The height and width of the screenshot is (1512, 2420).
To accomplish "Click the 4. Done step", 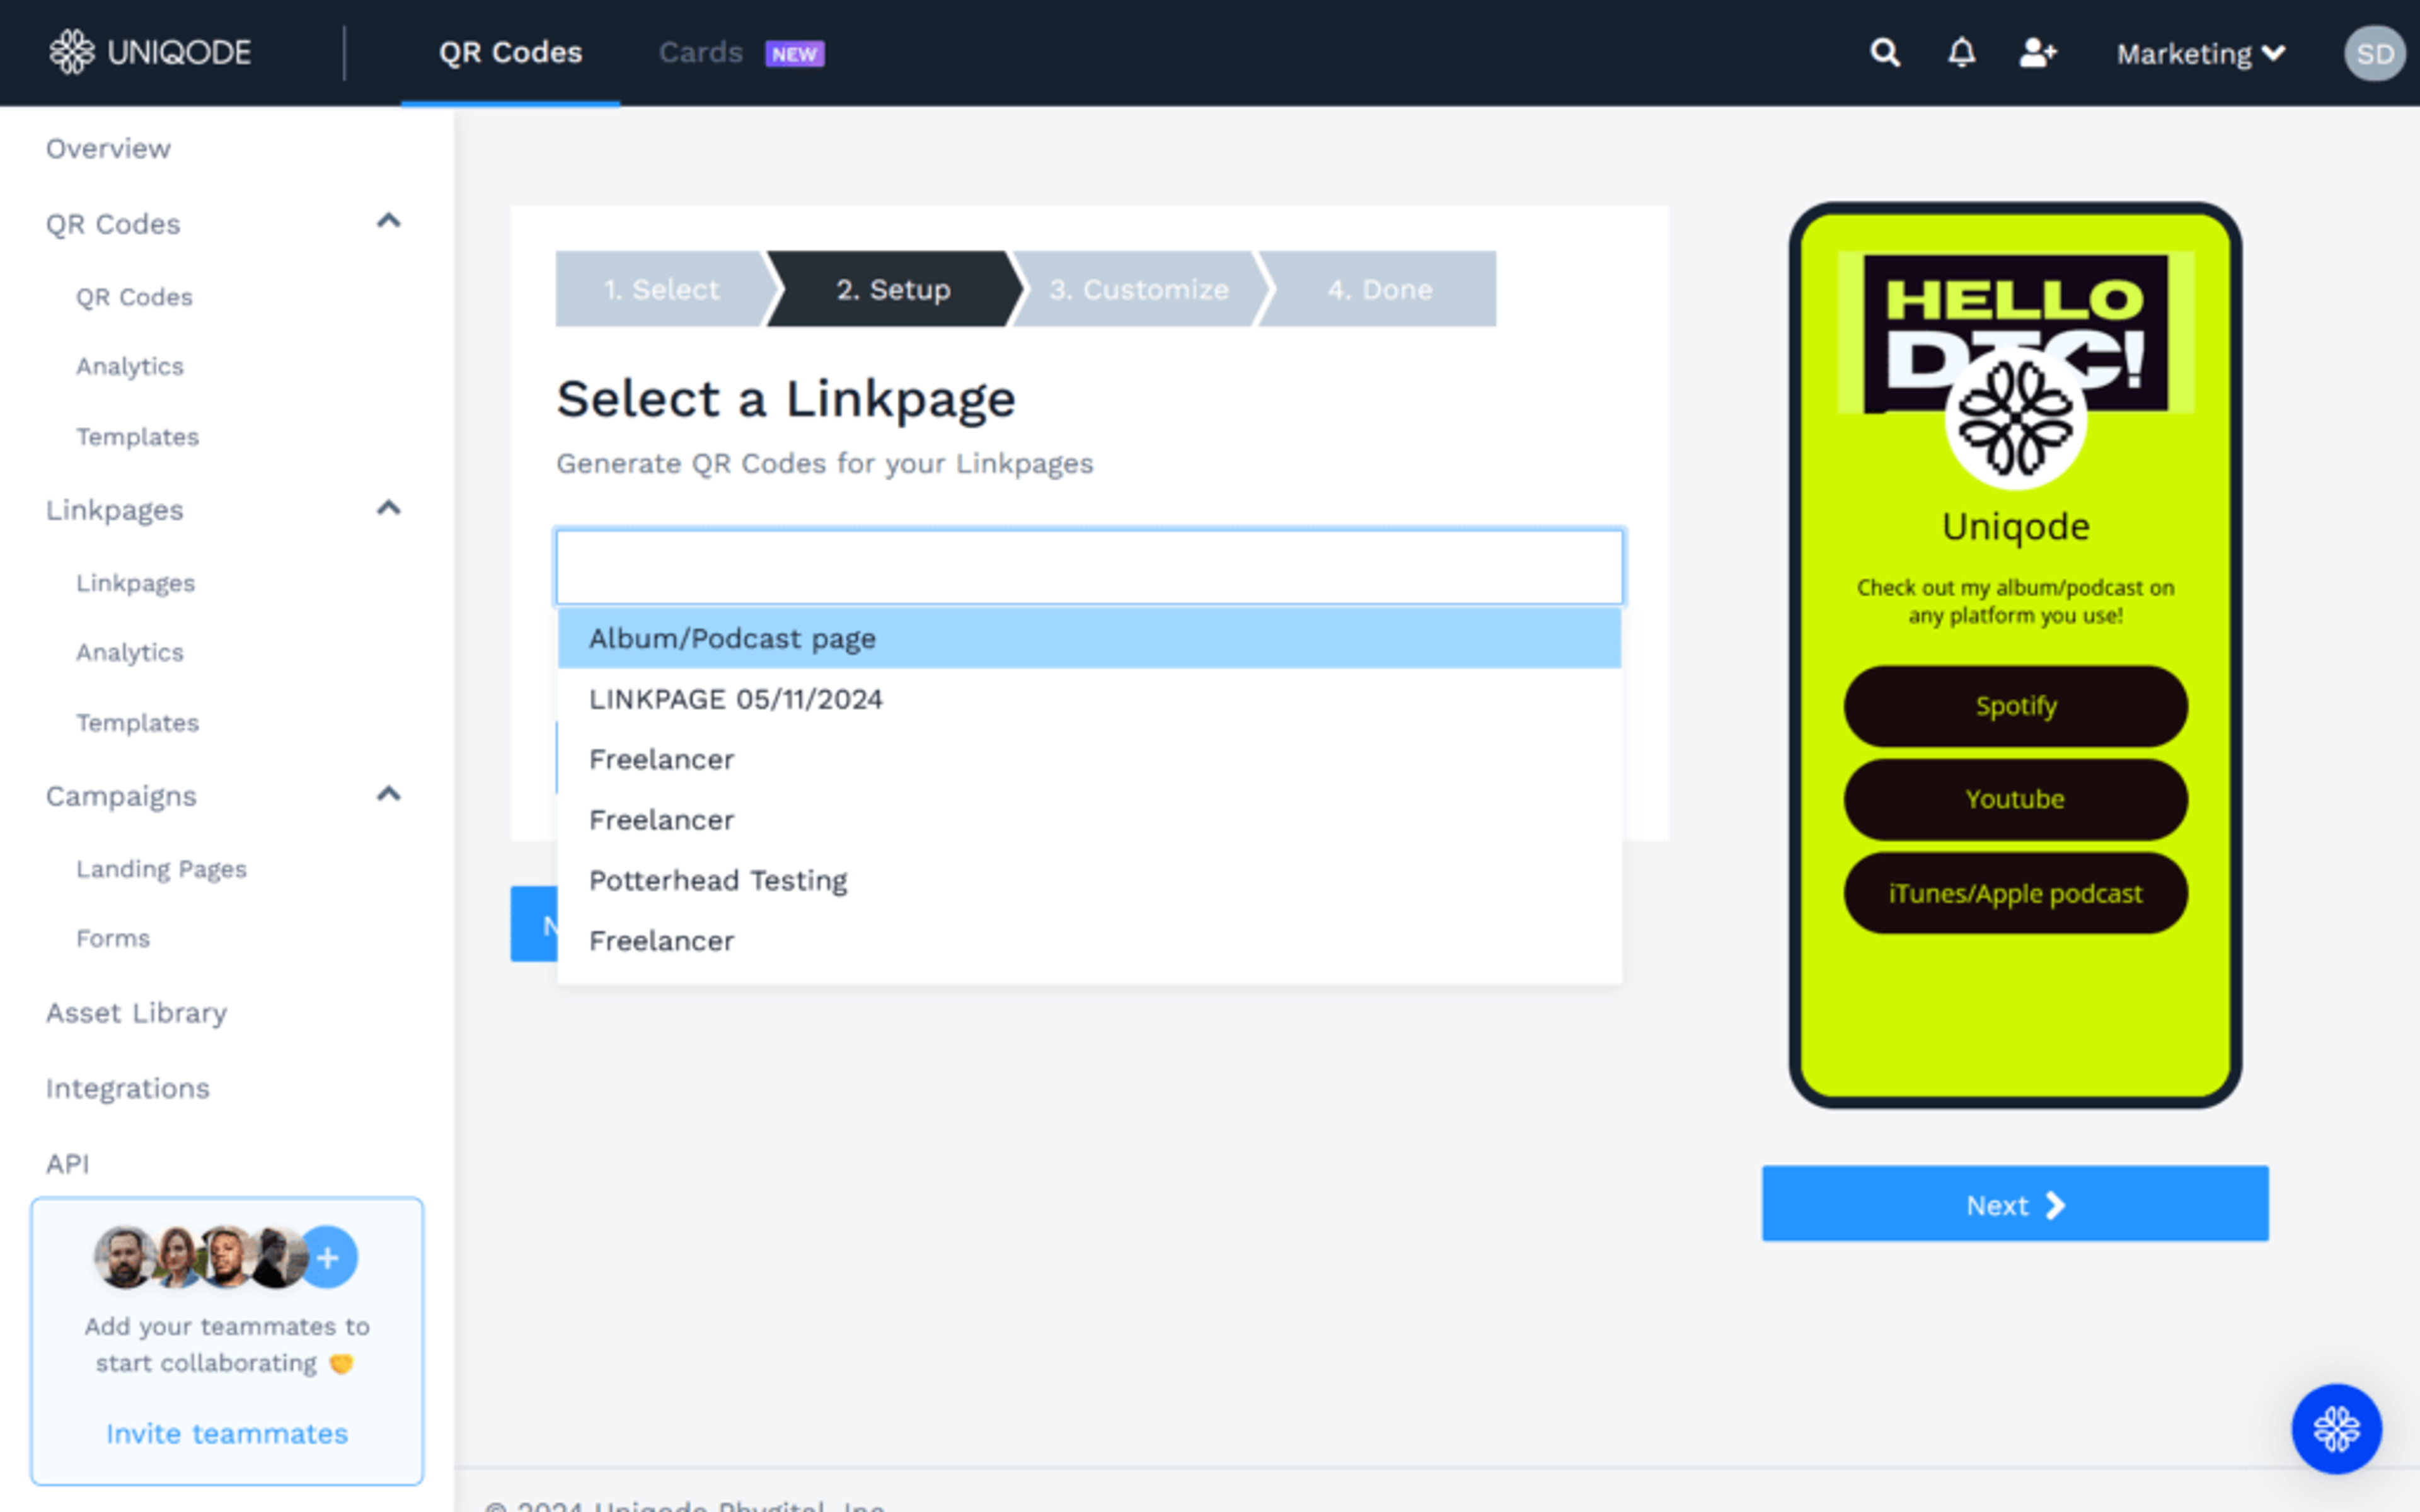I will [1379, 289].
